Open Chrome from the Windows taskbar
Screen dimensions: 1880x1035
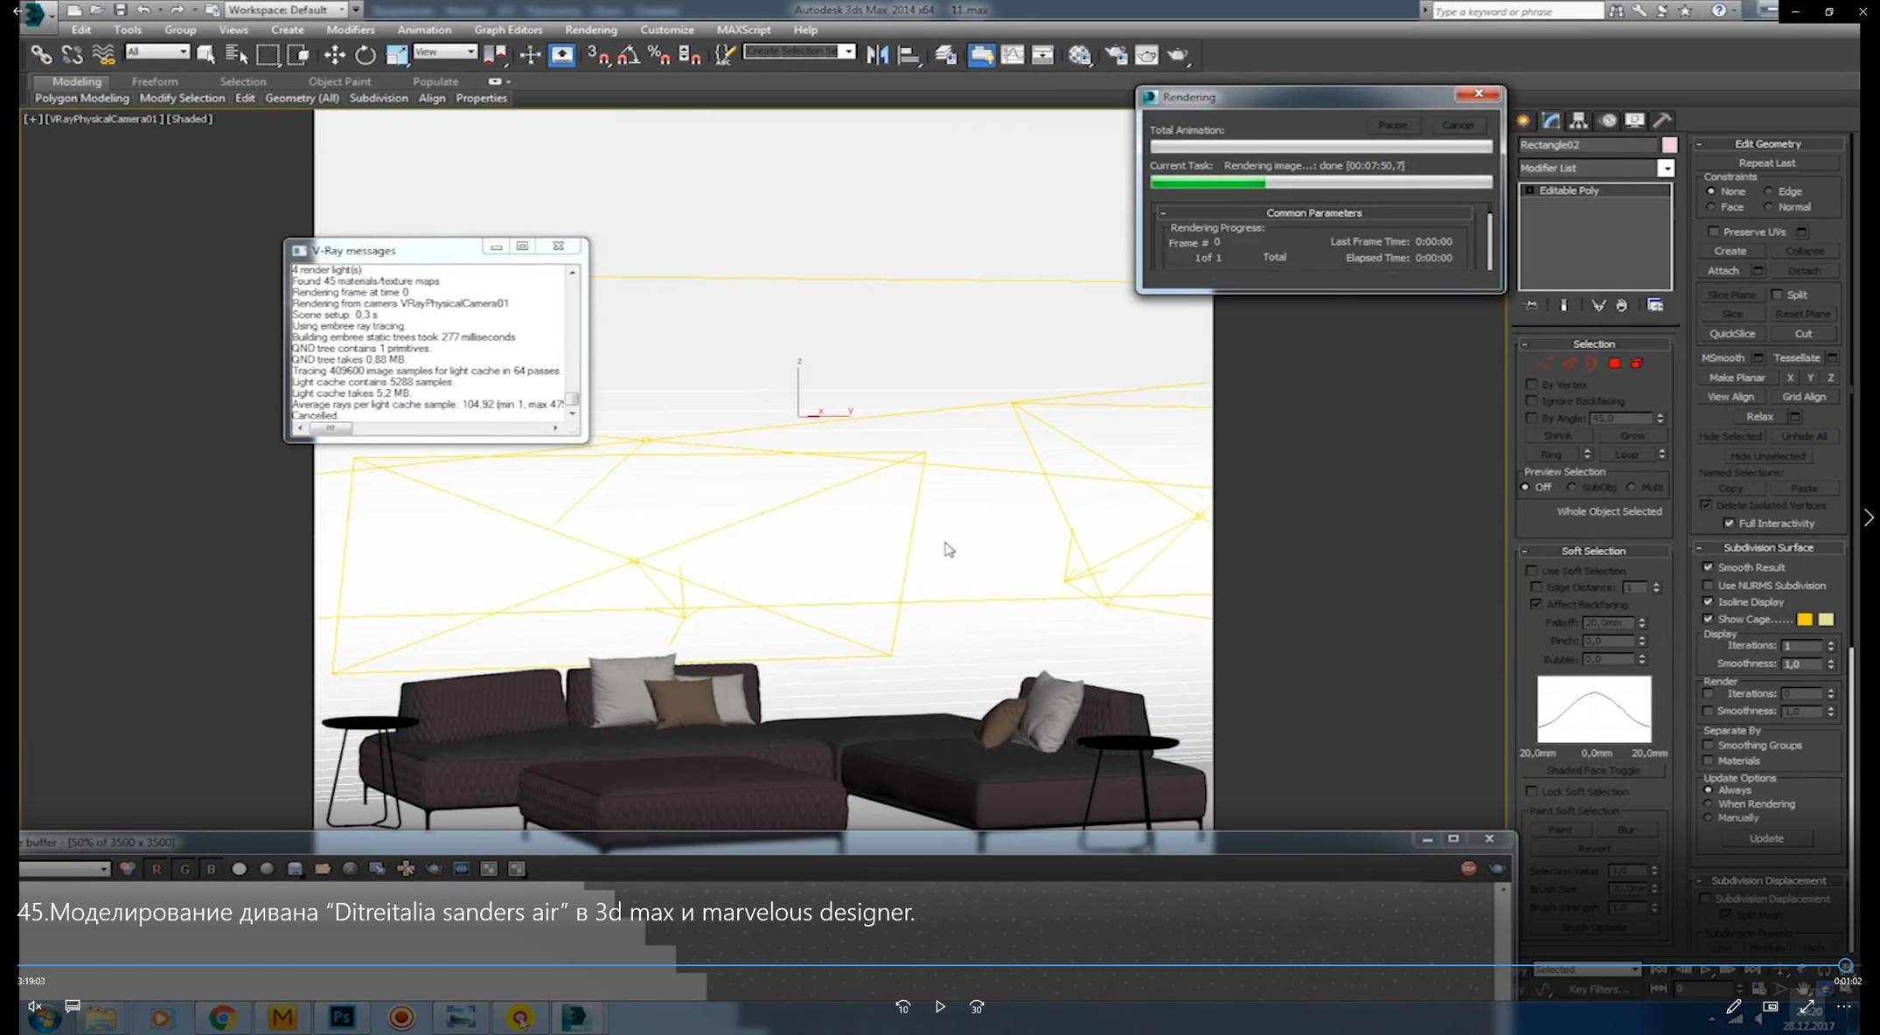click(x=222, y=1017)
